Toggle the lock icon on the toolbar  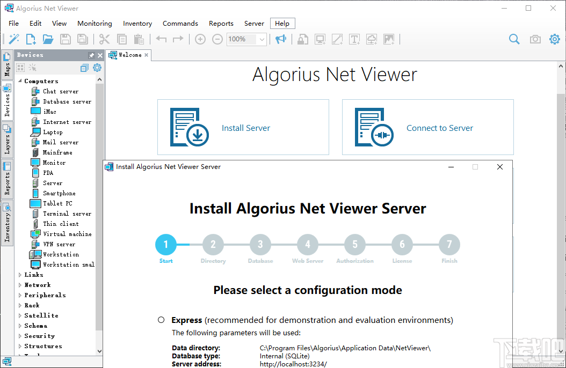pos(303,39)
